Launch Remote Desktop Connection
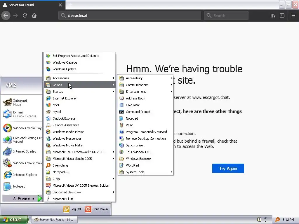Screen dimensions: 299x224 point(145,139)
